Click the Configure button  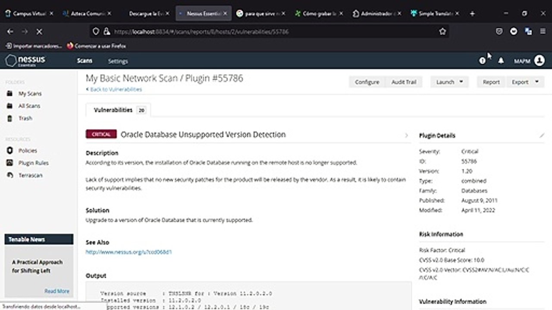[367, 82]
